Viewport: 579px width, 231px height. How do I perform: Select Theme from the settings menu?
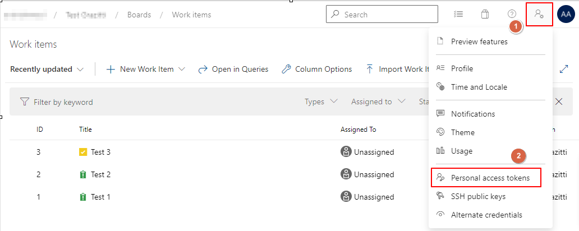(x=462, y=132)
